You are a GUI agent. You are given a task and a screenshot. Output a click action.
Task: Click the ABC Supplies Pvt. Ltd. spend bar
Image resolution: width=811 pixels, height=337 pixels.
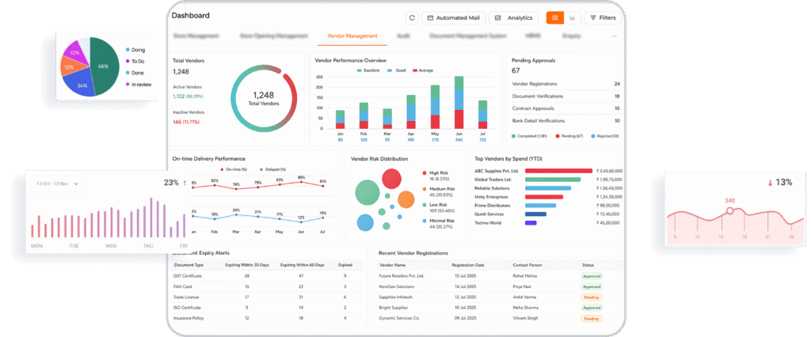(x=558, y=171)
